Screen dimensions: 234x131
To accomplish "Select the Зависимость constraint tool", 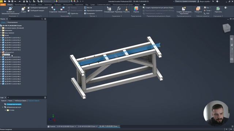I will [63, 10].
